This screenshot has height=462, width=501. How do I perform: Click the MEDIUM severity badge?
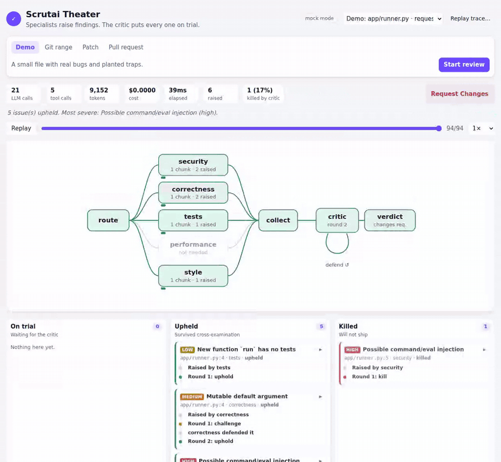[192, 397]
